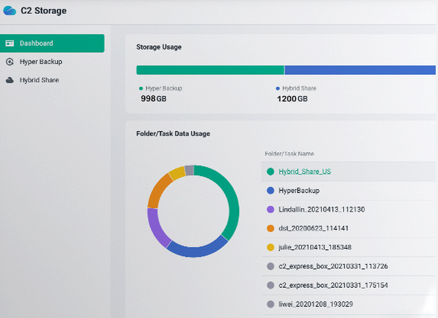This screenshot has height=318, width=438.
Task: Click purple color dot beside Lindallin_20210413_112130
Action: tap(270, 210)
